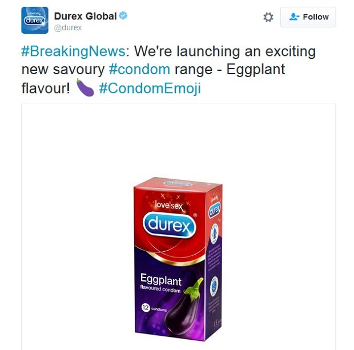This screenshot has height=350, width=354.
Task: Click the eggplant emoji in the tweet
Action: point(85,87)
